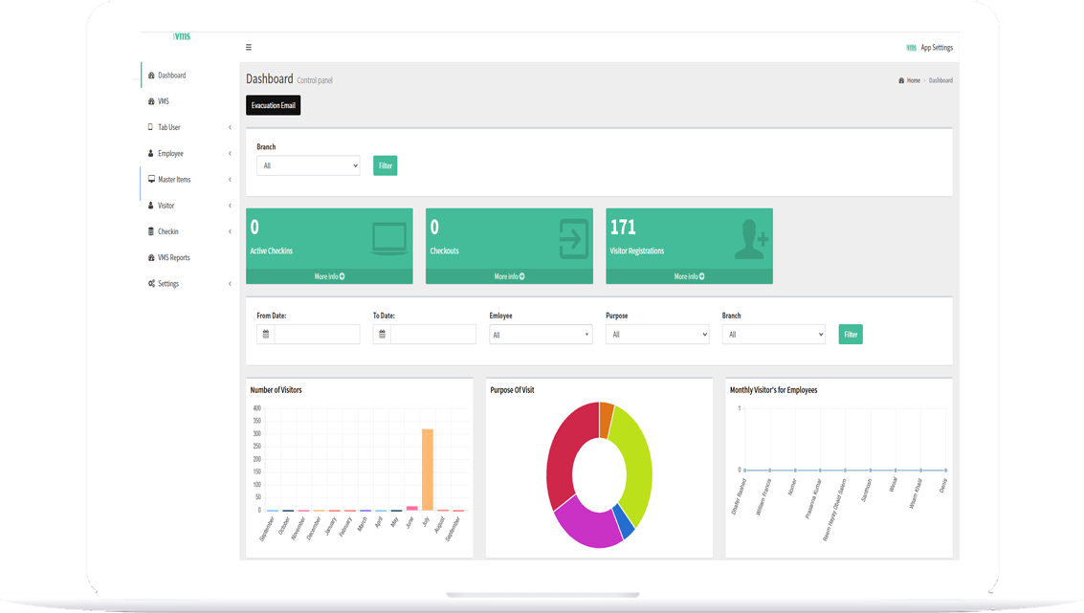The height and width of the screenshot is (613, 1084).
Task: Click the Evacuation Email button
Action: 273,105
